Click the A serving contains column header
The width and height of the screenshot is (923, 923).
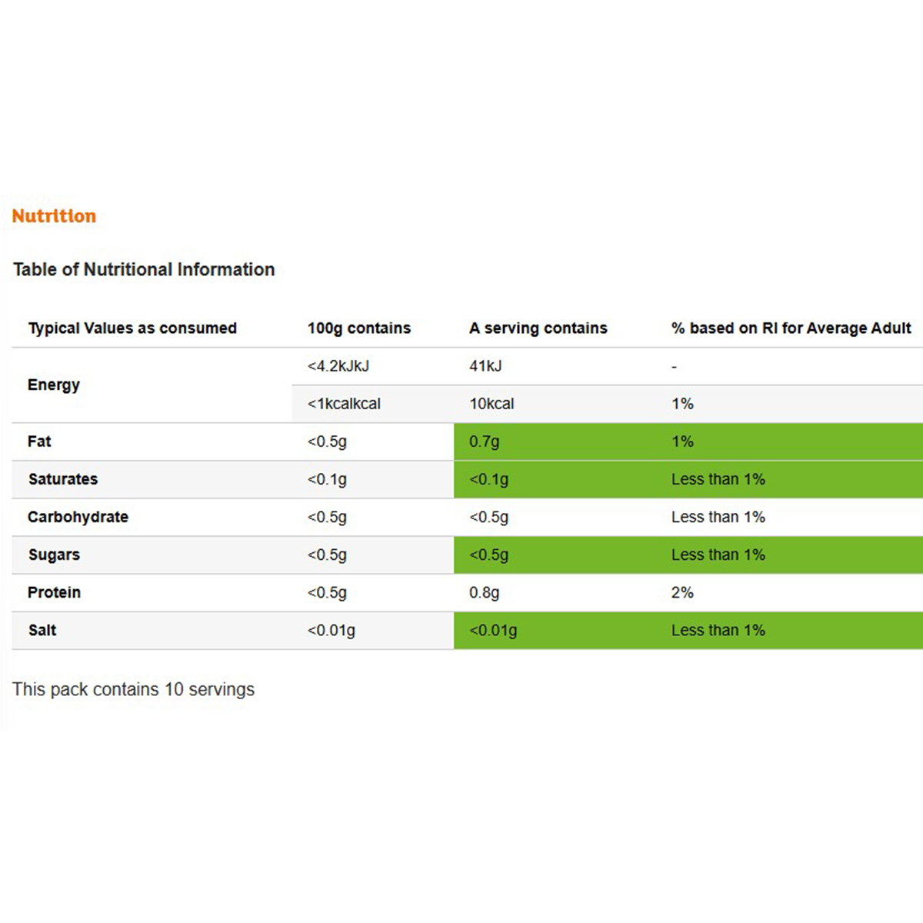[x=538, y=328]
